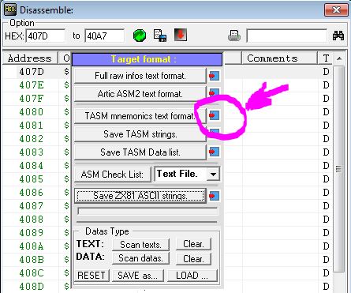
Task: Select address row 407E
Action: (x=32, y=85)
